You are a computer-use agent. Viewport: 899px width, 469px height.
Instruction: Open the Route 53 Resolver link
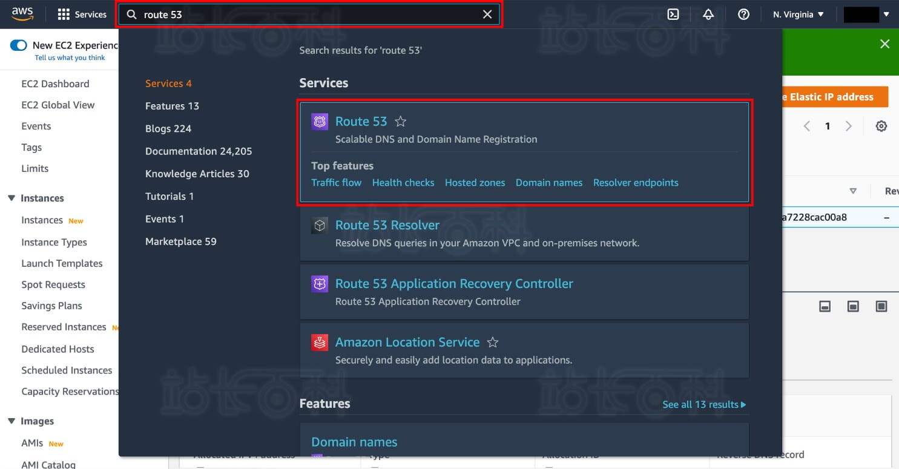click(387, 225)
